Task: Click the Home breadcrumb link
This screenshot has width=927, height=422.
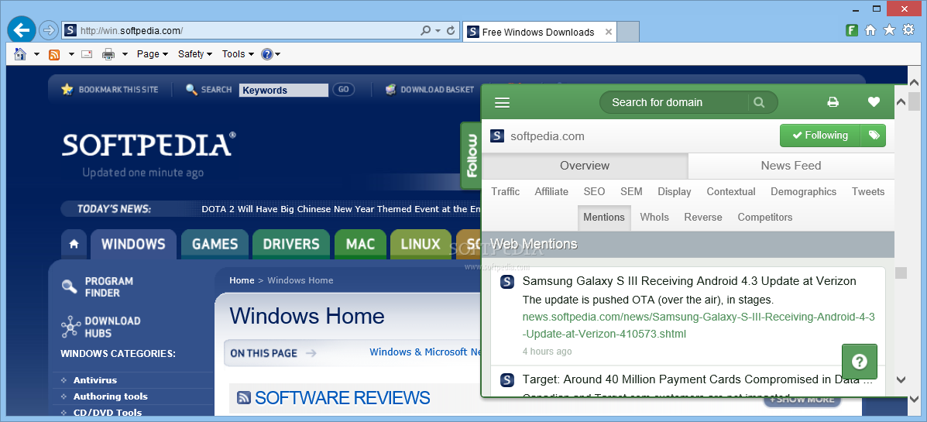Action: 242,280
